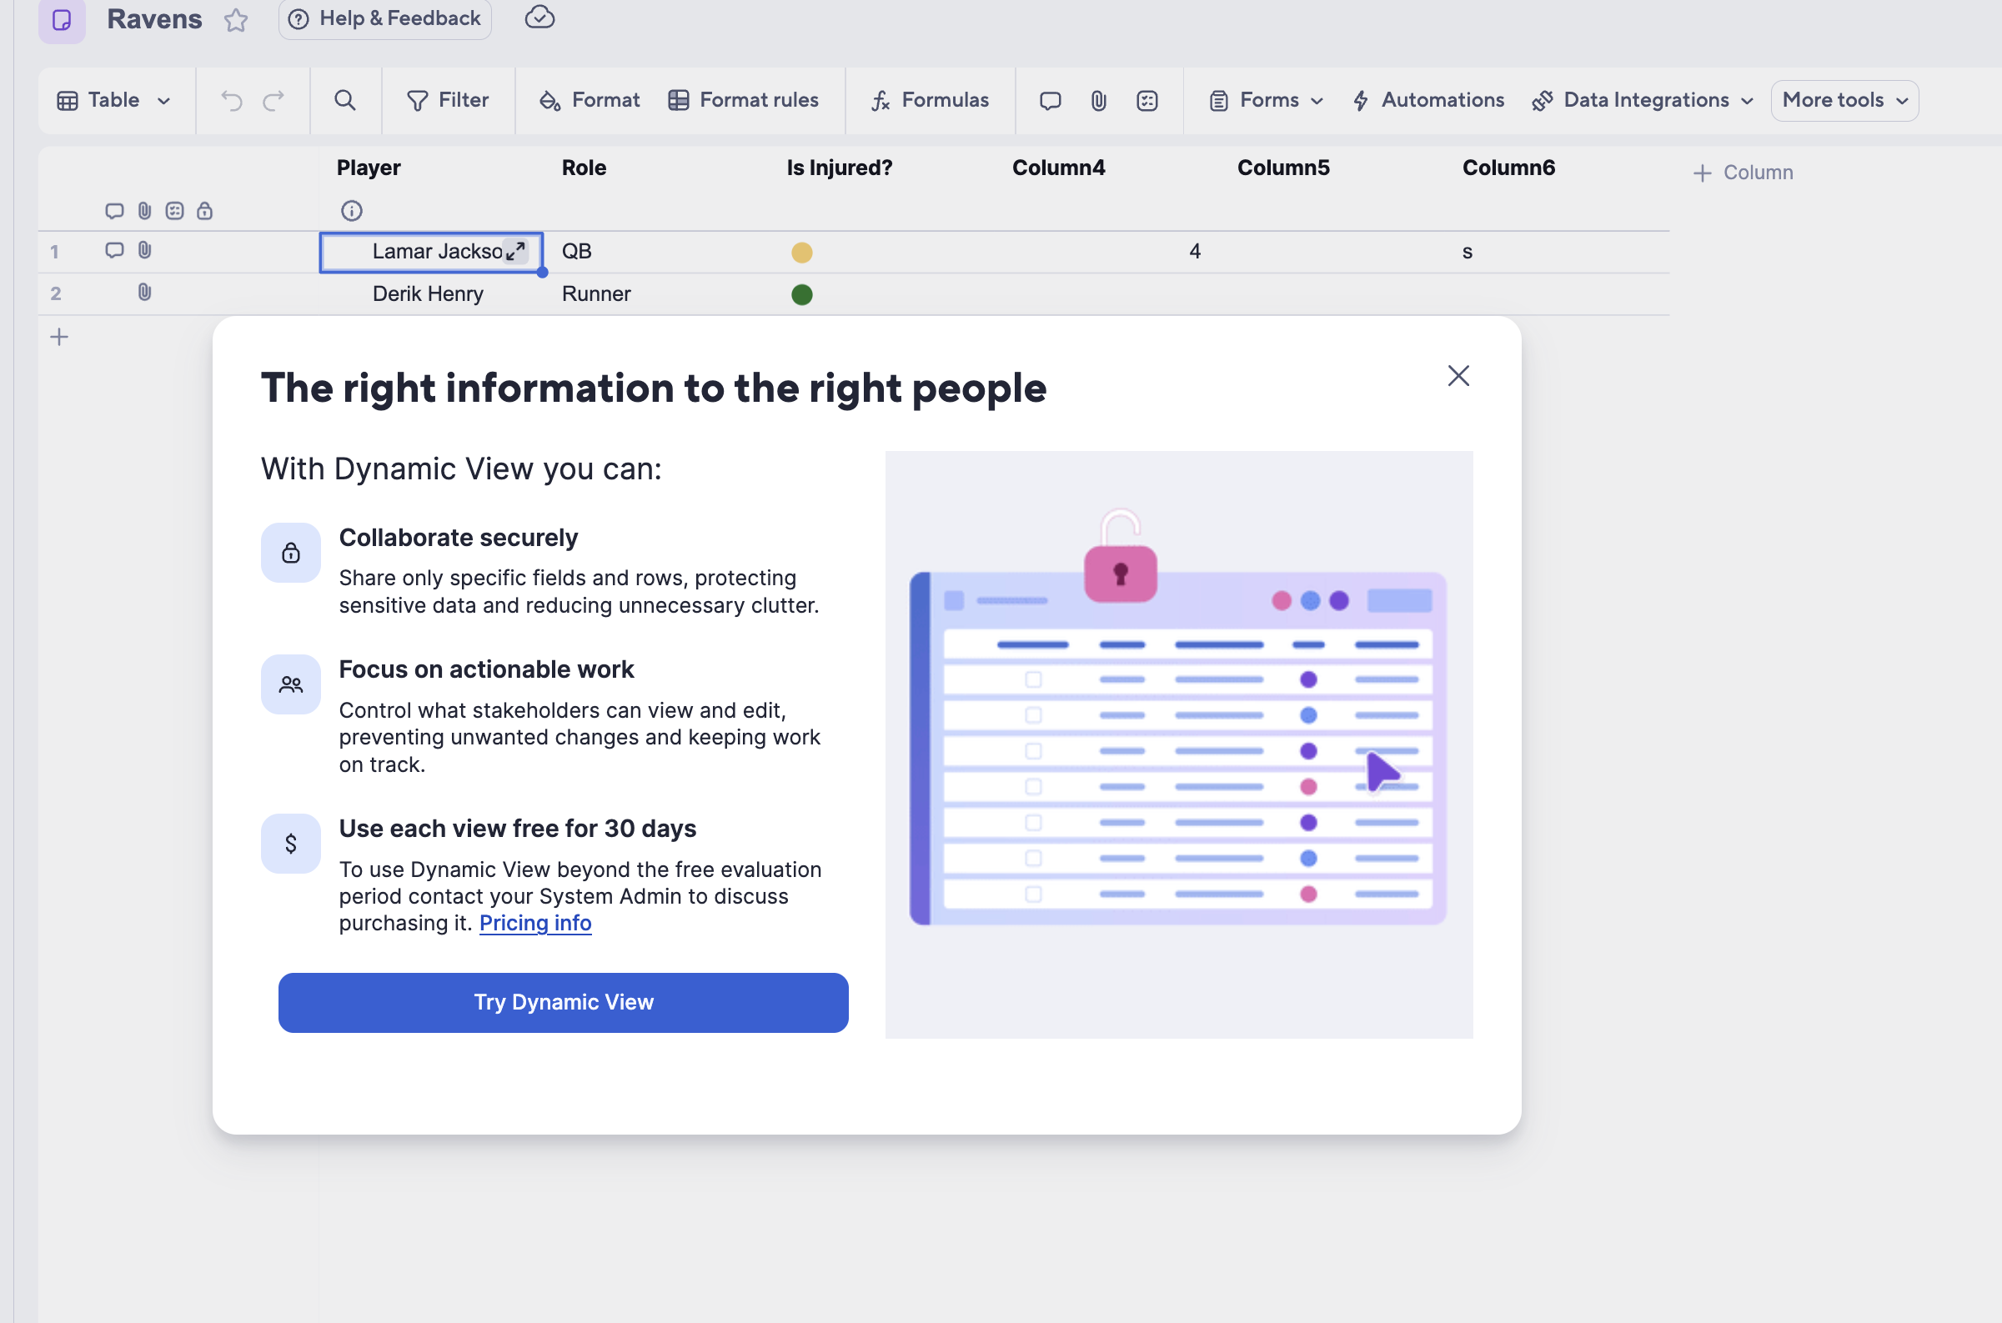Click the Try Dynamic View button
This screenshot has width=2002, height=1323.
tap(563, 1002)
